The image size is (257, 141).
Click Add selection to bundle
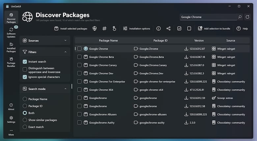[x=214, y=29]
